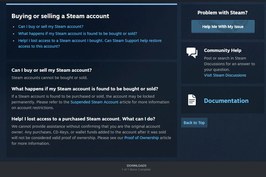This screenshot has height=177, width=266.
Task: Click the Community Help speech bubble icon
Action: coord(191,53)
